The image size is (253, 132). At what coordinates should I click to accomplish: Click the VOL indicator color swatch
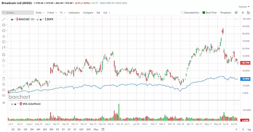pyautogui.click(x=21, y=104)
